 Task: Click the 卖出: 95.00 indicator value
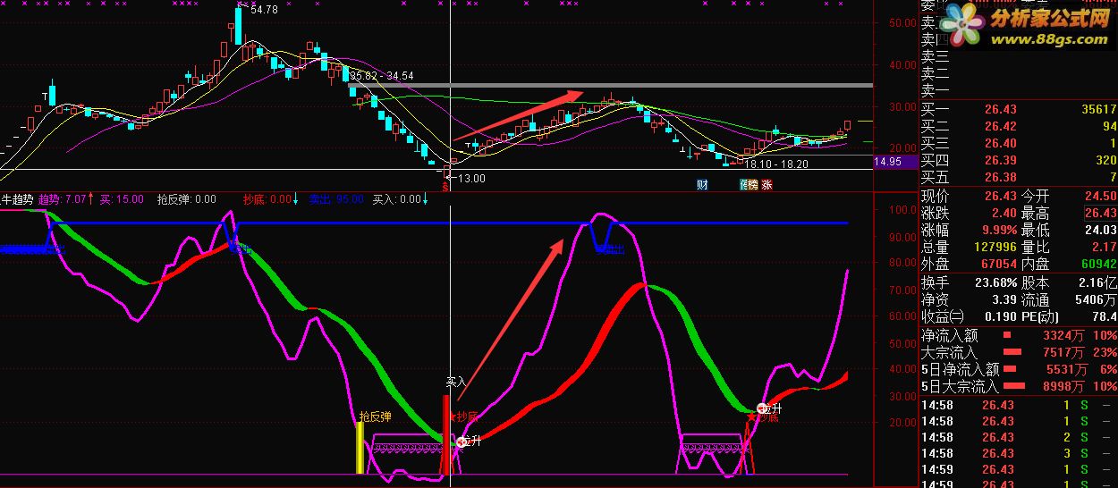pyautogui.click(x=336, y=199)
